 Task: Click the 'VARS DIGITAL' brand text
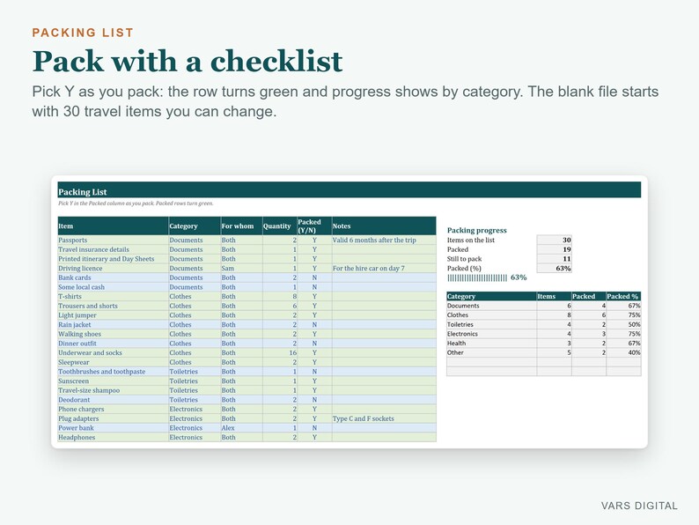click(x=639, y=506)
